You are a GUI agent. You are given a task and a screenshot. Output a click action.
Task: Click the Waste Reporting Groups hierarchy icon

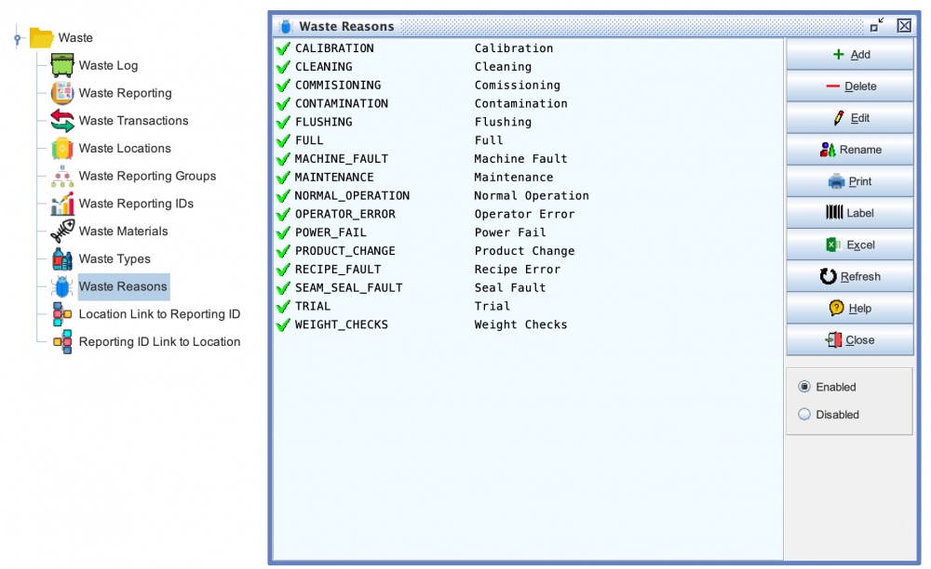[x=62, y=176]
